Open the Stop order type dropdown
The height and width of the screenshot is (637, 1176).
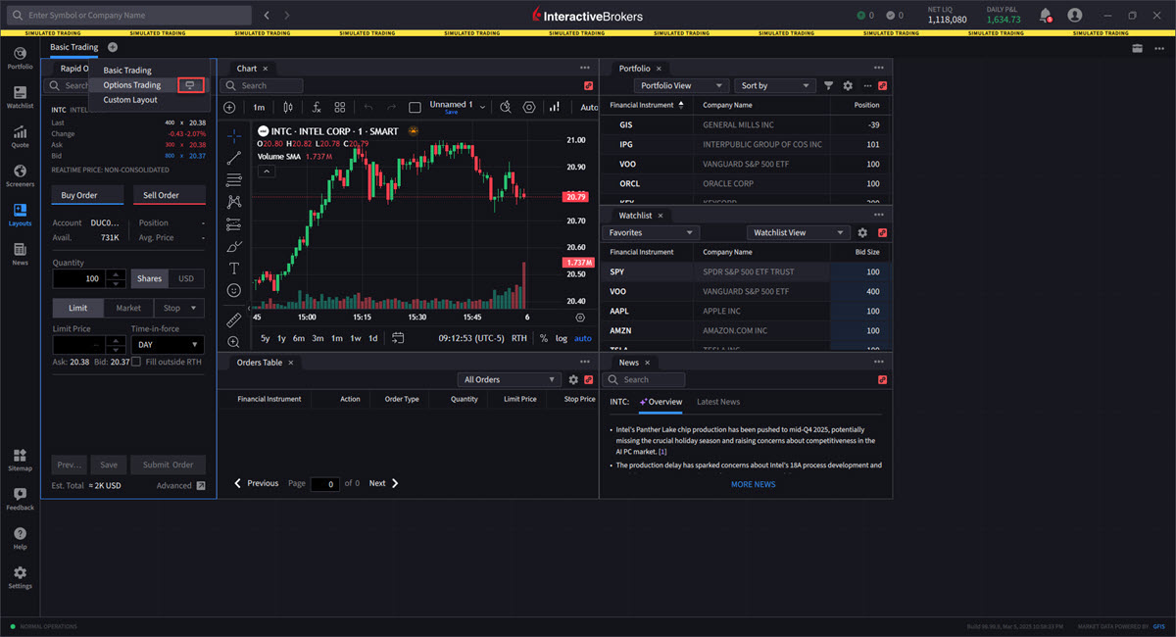[x=179, y=308]
